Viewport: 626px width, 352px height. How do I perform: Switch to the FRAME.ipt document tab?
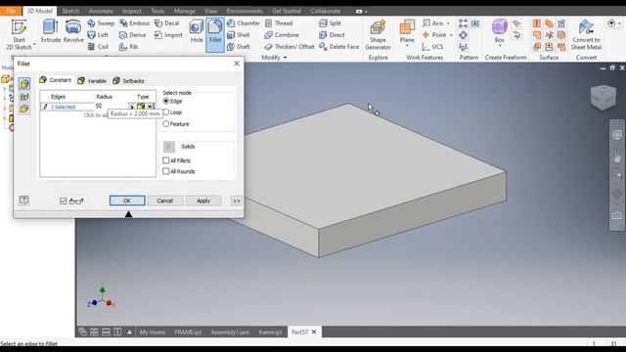tap(188, 332)
